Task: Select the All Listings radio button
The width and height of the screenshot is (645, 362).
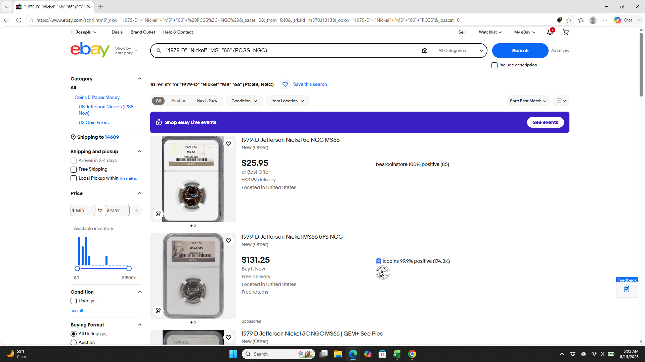Action: click(74, 334)
